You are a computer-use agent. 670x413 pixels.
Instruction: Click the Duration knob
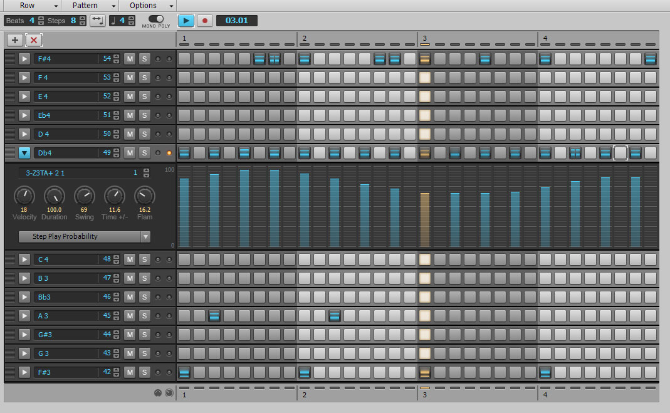click(x=55, y=196)
